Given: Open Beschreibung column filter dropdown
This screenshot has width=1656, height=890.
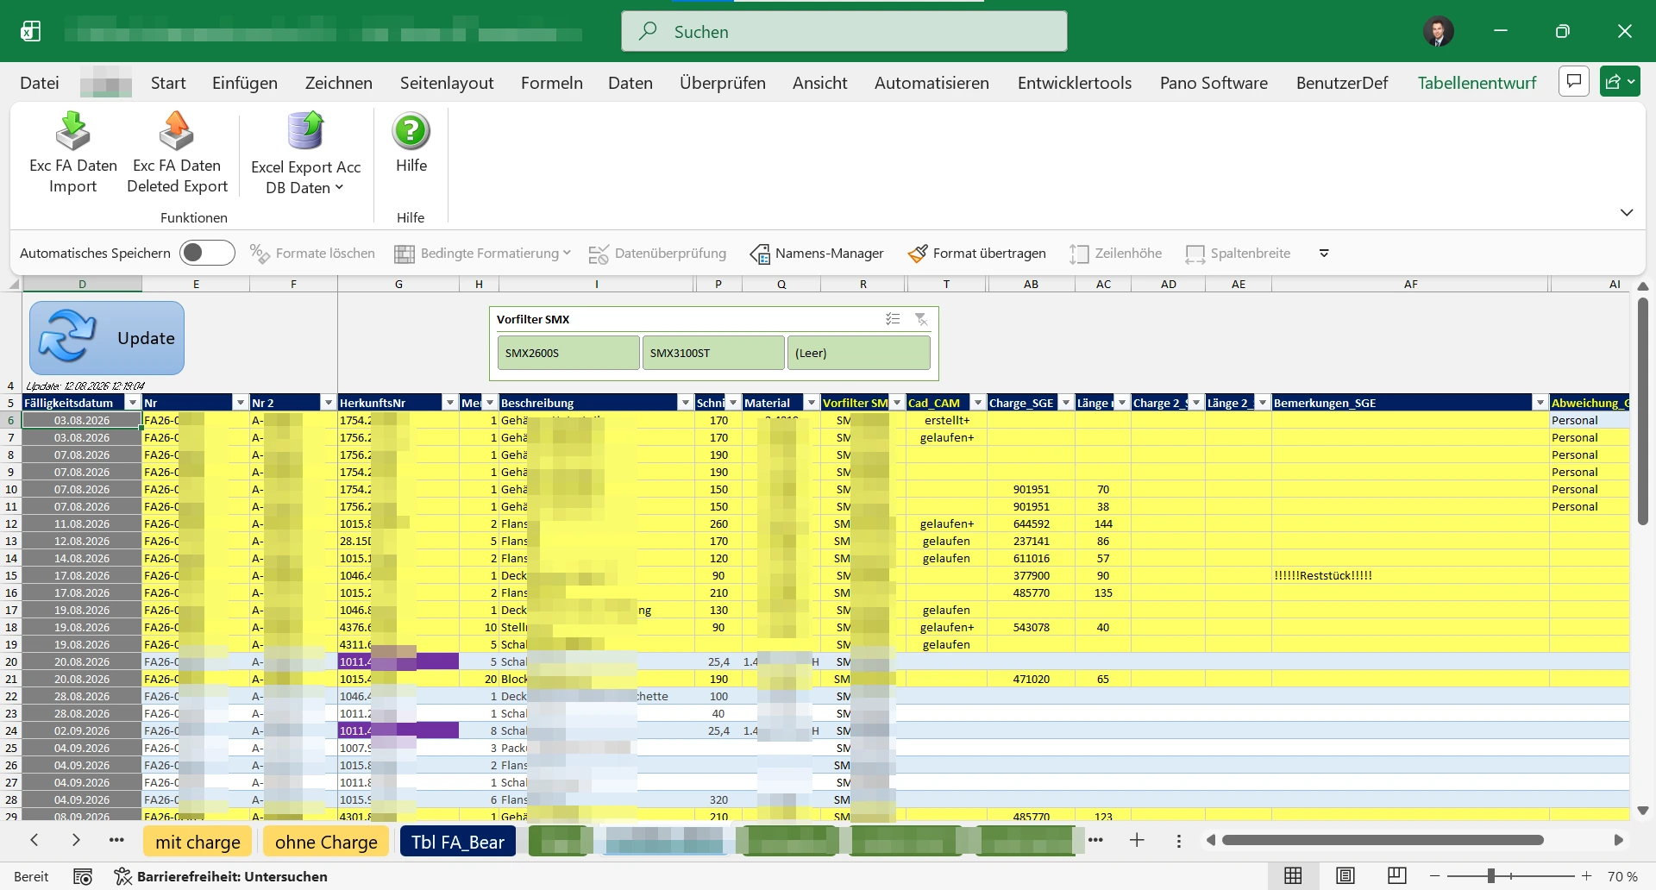Looking at the screenshot, I should coord(686,403).
